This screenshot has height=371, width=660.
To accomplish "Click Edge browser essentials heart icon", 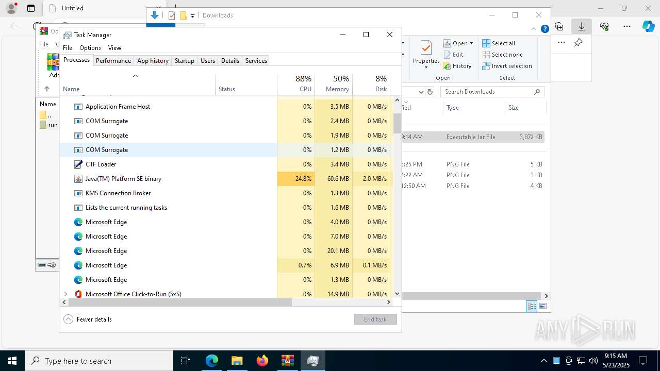I will click(x=604, y=26).
